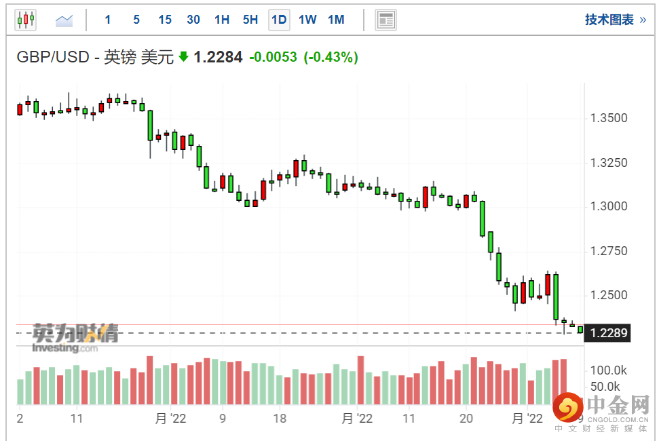Select the 15 minute timeframe

[x=165, y=20]
